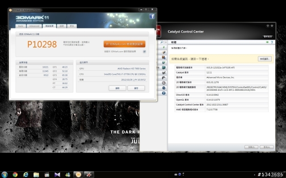Select the GT3 65.38 result row
The width and height of the screenshot is (286, 178).
click(x=60, y=75)
